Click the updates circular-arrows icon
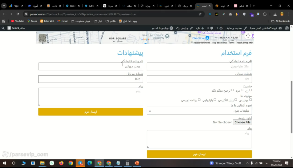Viewport: 293px width, 168px height. (x=221, y=28)
